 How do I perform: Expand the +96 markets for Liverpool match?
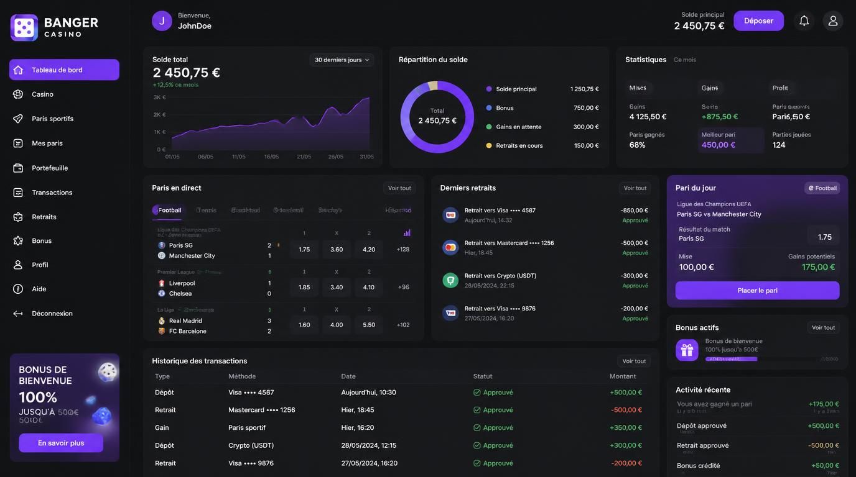click(403, 287)
